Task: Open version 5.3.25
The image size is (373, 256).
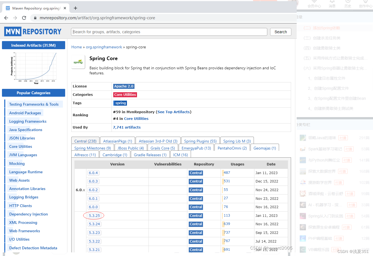Action: point(94,216)
